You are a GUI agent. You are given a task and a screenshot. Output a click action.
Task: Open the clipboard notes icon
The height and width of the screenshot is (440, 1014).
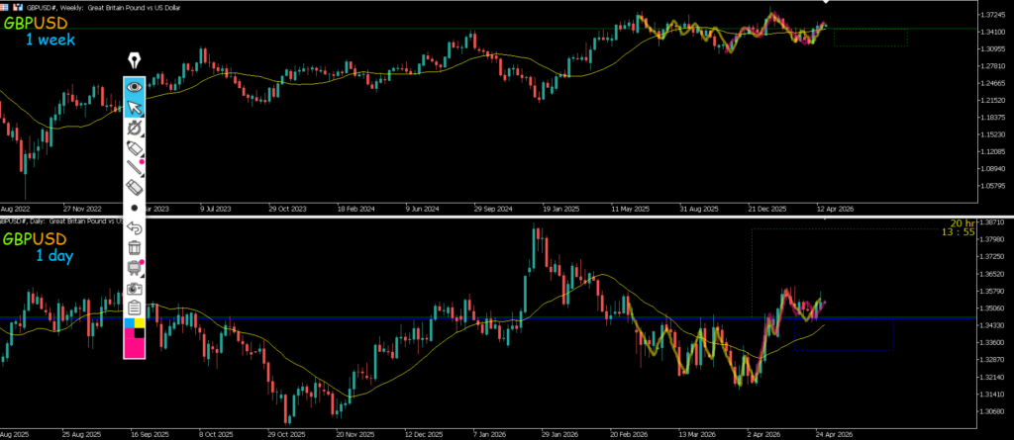click(134, 308)
